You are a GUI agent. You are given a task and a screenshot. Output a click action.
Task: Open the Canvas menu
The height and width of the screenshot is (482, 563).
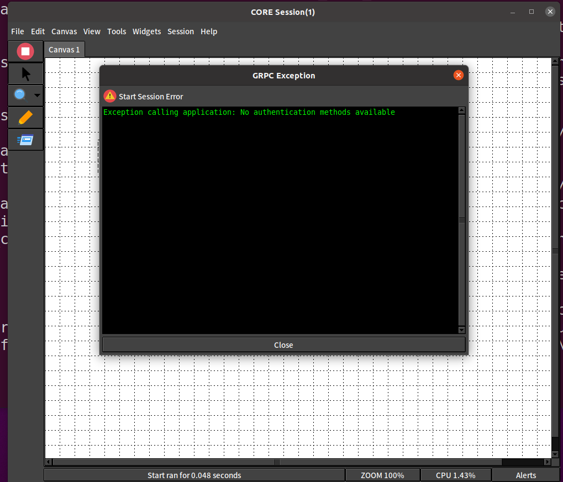pyautogui.click(x=64, y=31)
